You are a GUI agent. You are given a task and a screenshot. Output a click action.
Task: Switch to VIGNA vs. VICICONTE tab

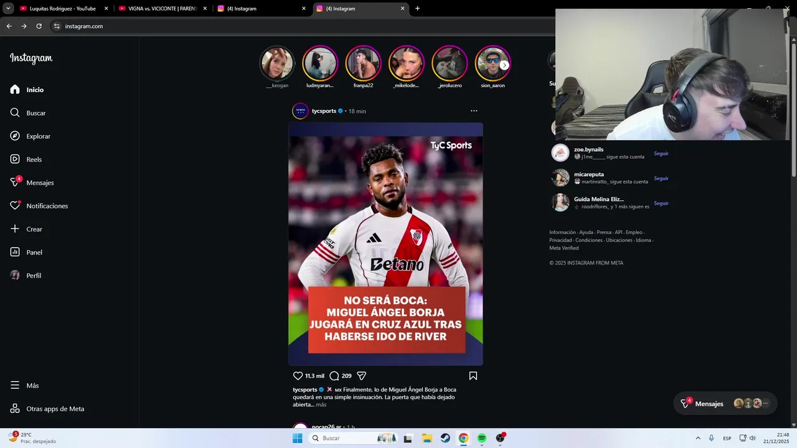162,9
